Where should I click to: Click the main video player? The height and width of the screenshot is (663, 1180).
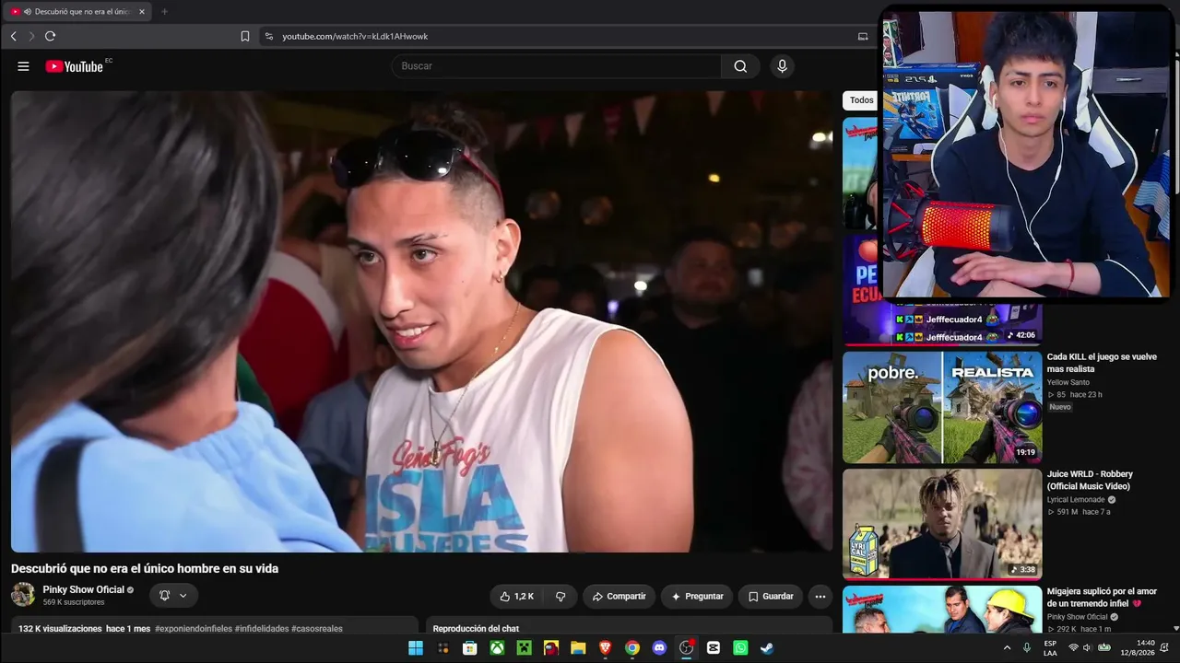(421, 321)
